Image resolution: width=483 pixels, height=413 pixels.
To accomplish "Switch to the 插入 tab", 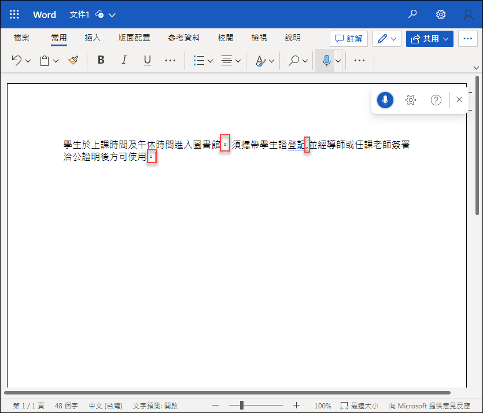I will pyautogui.click(x=93, y=38).
